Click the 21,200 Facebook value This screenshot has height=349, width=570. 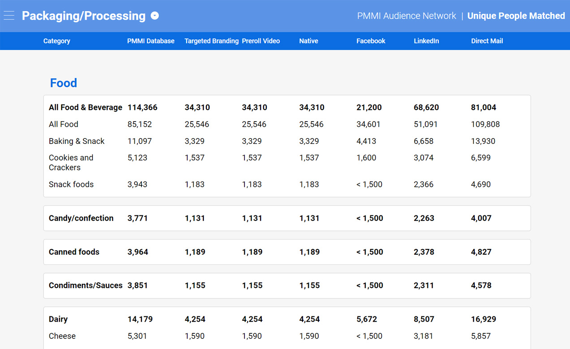coord(369,108)
